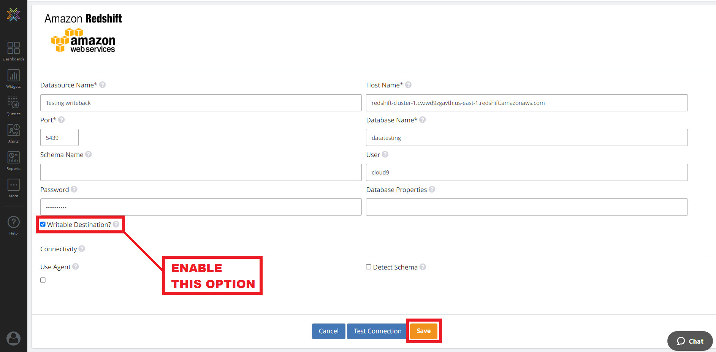Open Help from the sidebar

[x=14, y=225]
